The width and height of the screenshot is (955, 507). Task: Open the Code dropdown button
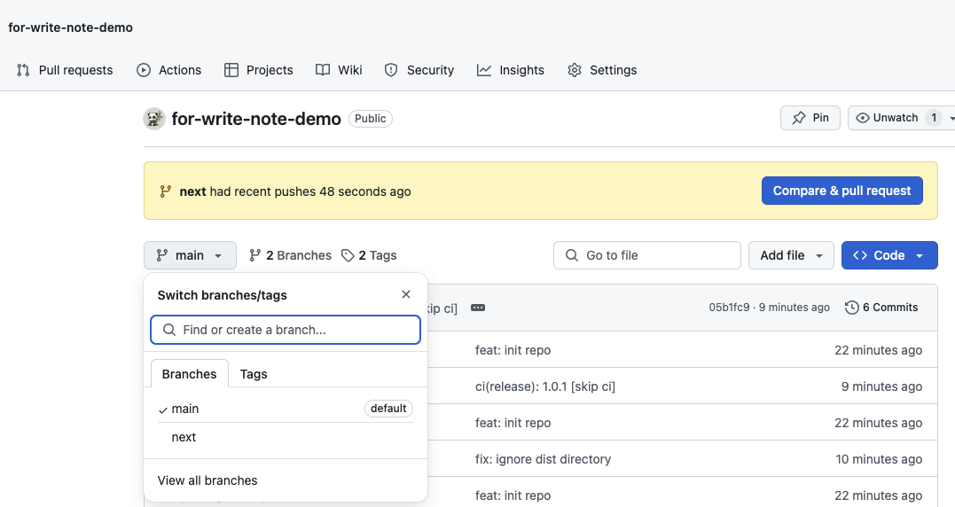pyautogui.click(x=889, y=255)
